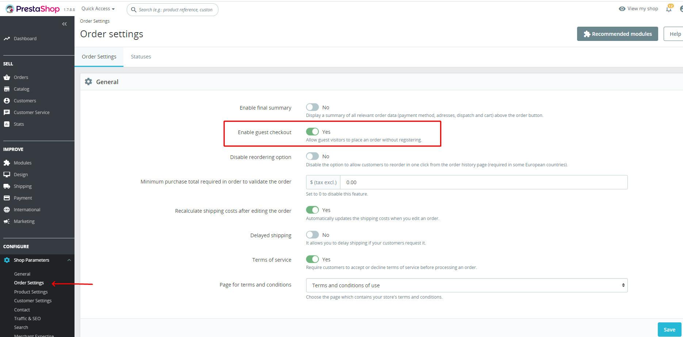Viewport: 683px width, 337px height.
Task: Toggle Recalculate shipping costs switch
Action: [312, 210]
